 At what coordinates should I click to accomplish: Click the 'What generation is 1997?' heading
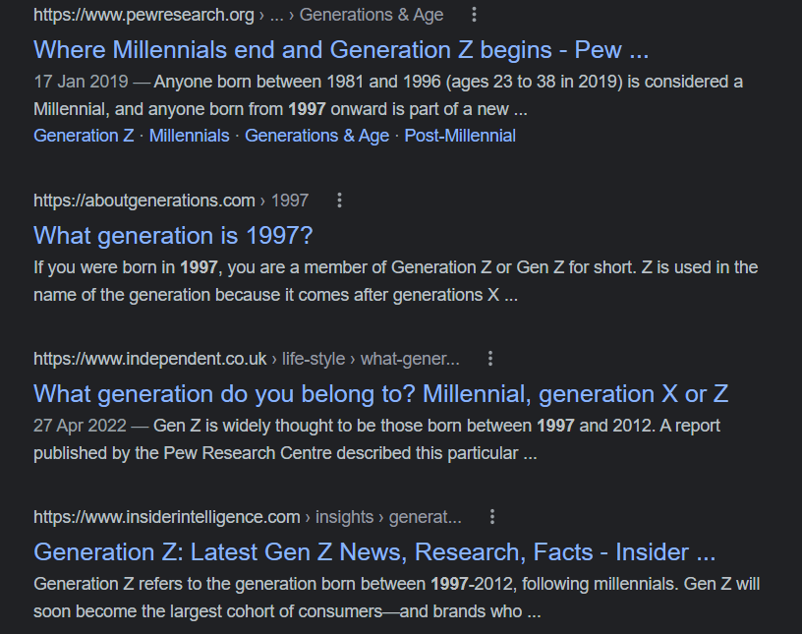coord(174,236)
